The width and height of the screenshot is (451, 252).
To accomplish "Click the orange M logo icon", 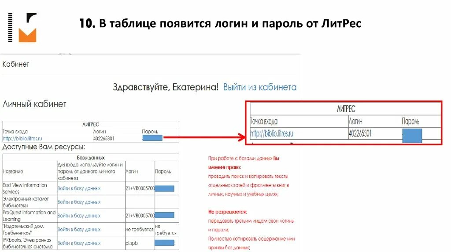I will (28, 35).
